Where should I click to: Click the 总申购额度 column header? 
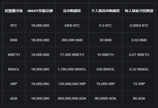tap(72, 11)
